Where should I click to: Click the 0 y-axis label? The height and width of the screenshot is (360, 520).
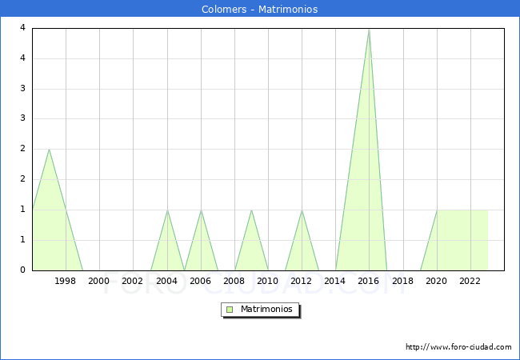point(23,270)
